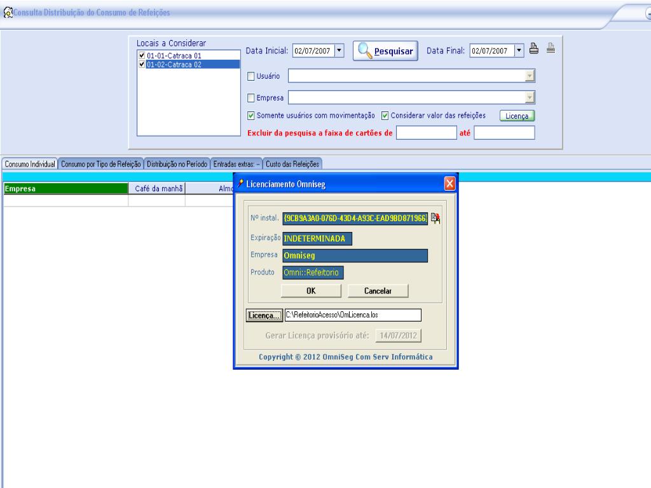Enable the Empresa filter checkbox
651x488 pixels.
coord(250,98)
